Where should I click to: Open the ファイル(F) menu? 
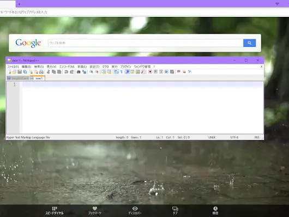[x=13, y=67]
